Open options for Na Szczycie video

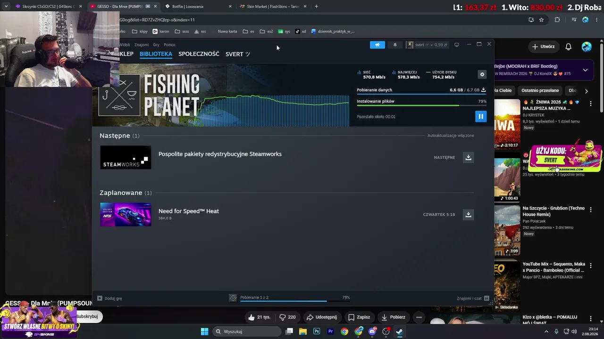point(590,210)
